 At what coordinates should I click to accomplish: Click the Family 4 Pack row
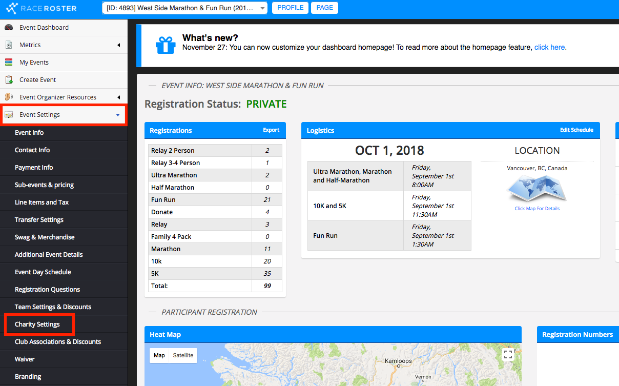tap(215, 237)
